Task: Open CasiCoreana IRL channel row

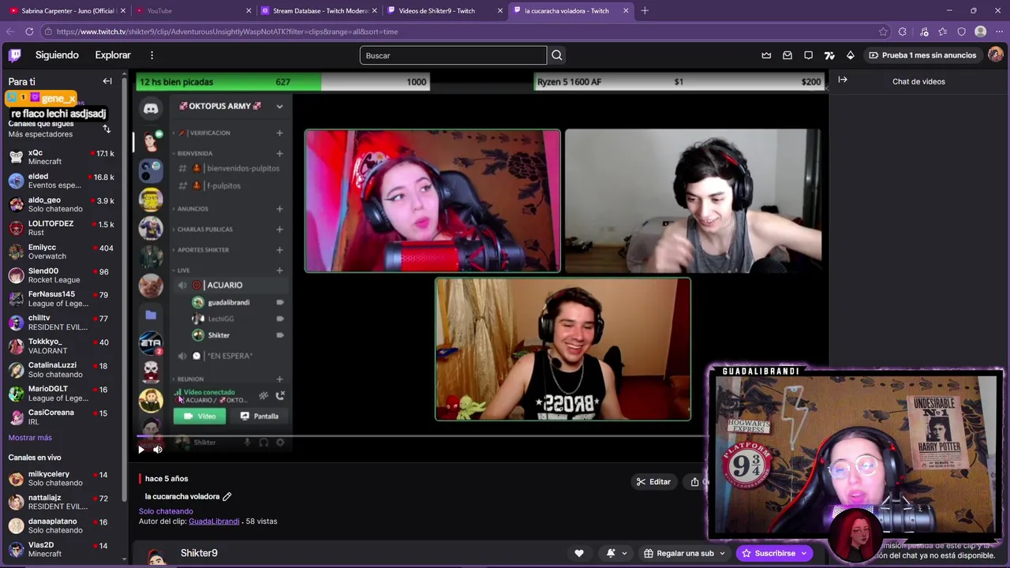Action: 62,417
